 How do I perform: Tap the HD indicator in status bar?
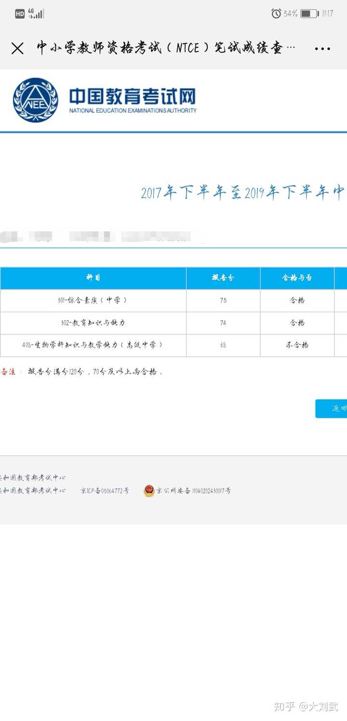[20, 14]
